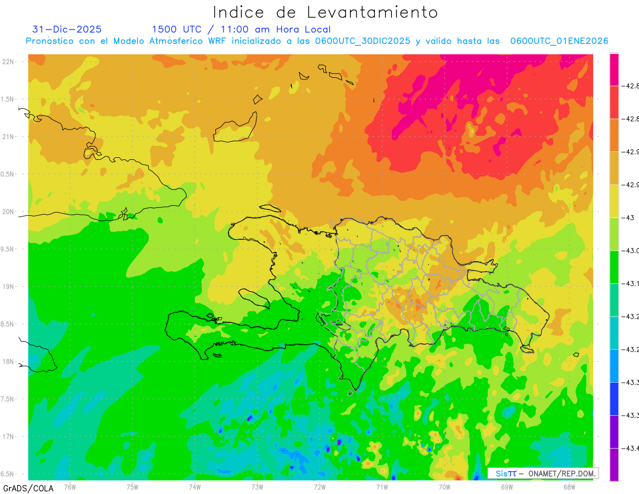The image size is (639, 494).
Task: Click the '1500 UTC / 11:00 am Hora Local' text
Action: (x=241, y=29)
